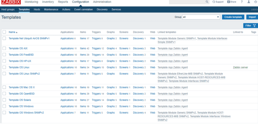Open the Zabbix server linked host

tap(240, 67)
